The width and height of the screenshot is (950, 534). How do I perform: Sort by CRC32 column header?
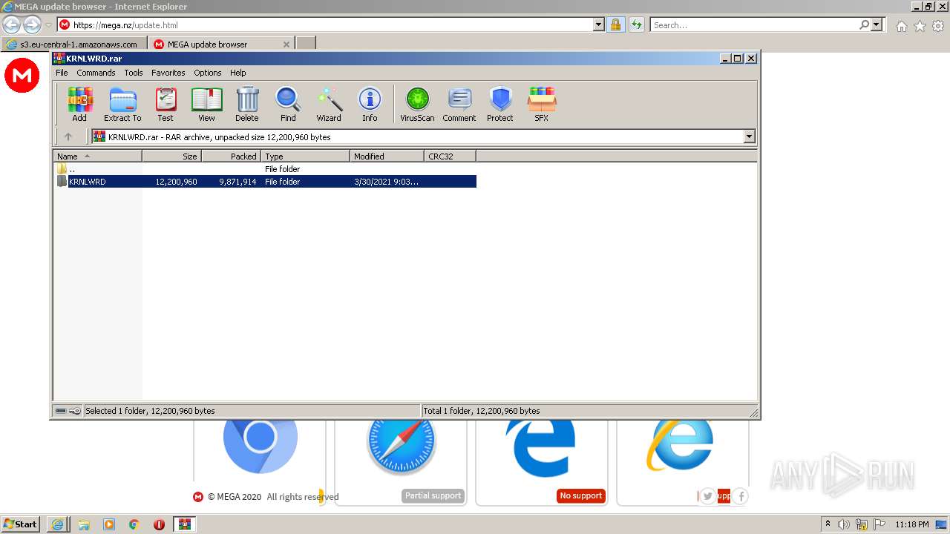tap(451, 156)
